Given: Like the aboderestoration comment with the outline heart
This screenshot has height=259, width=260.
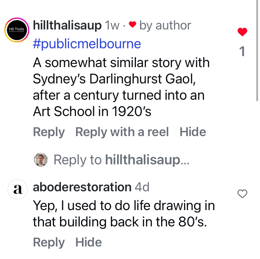Looking at the screenshot, I should (x=242, y=194).
